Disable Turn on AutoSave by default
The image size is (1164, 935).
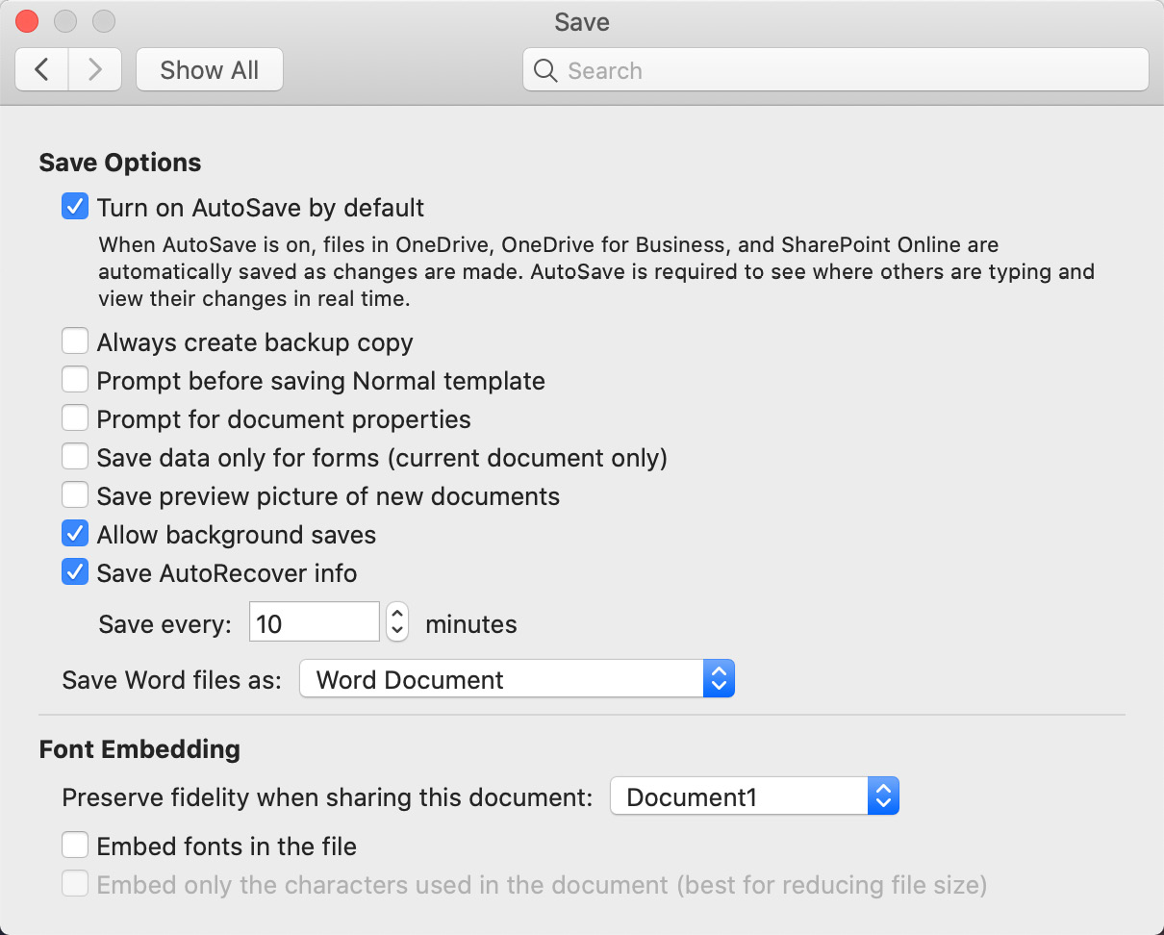75,206
